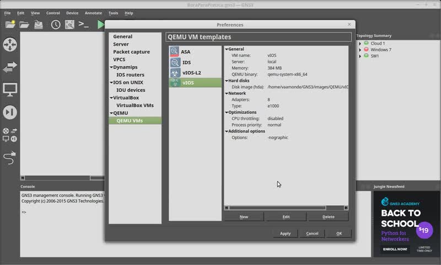Viewport: 441px width, 265px height.
Task: Click the New project folder icon
Action: click(10, 24)
